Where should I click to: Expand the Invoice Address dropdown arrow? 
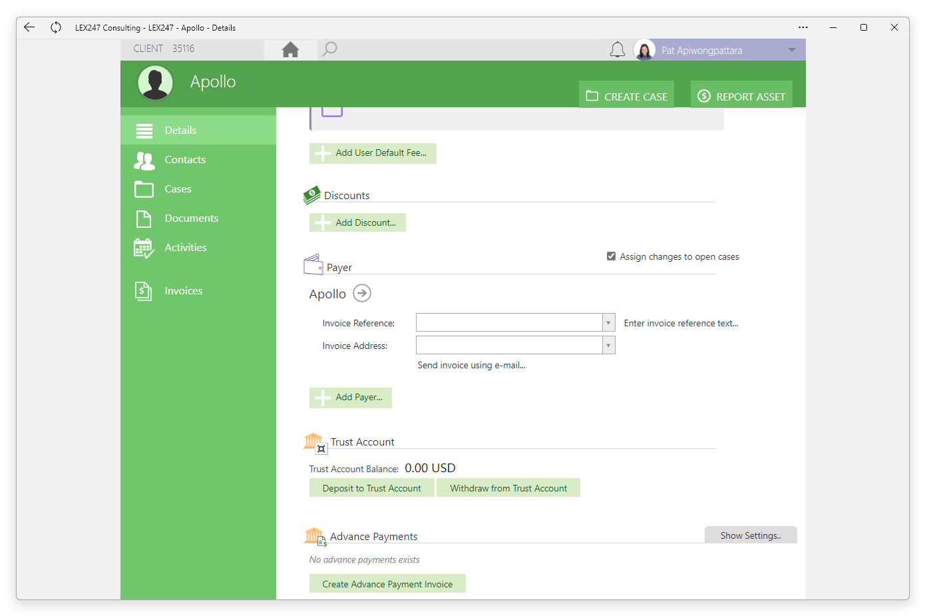pos(608,346)
